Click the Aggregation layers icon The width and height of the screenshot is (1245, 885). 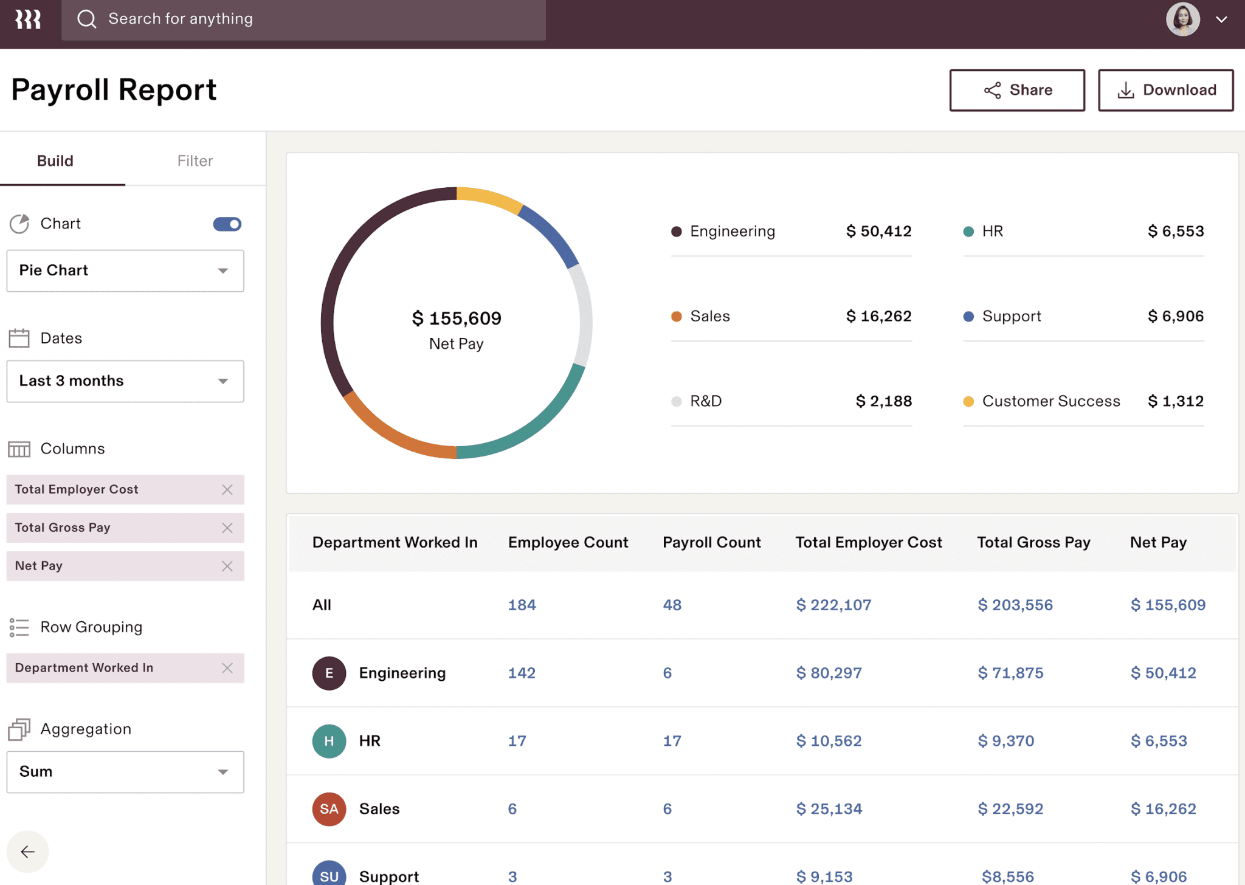[x=19, y=729]
